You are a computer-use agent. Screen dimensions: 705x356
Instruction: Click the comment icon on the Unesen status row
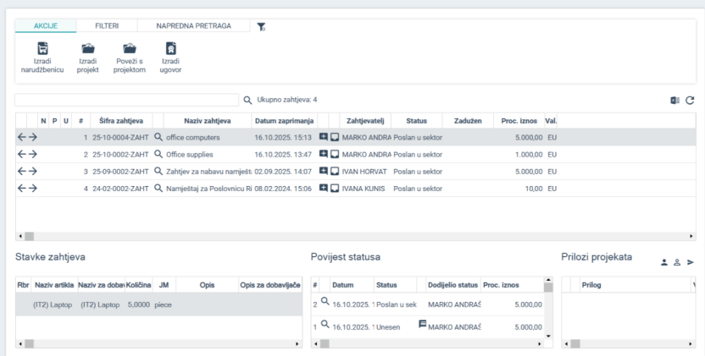pos(422,325)
